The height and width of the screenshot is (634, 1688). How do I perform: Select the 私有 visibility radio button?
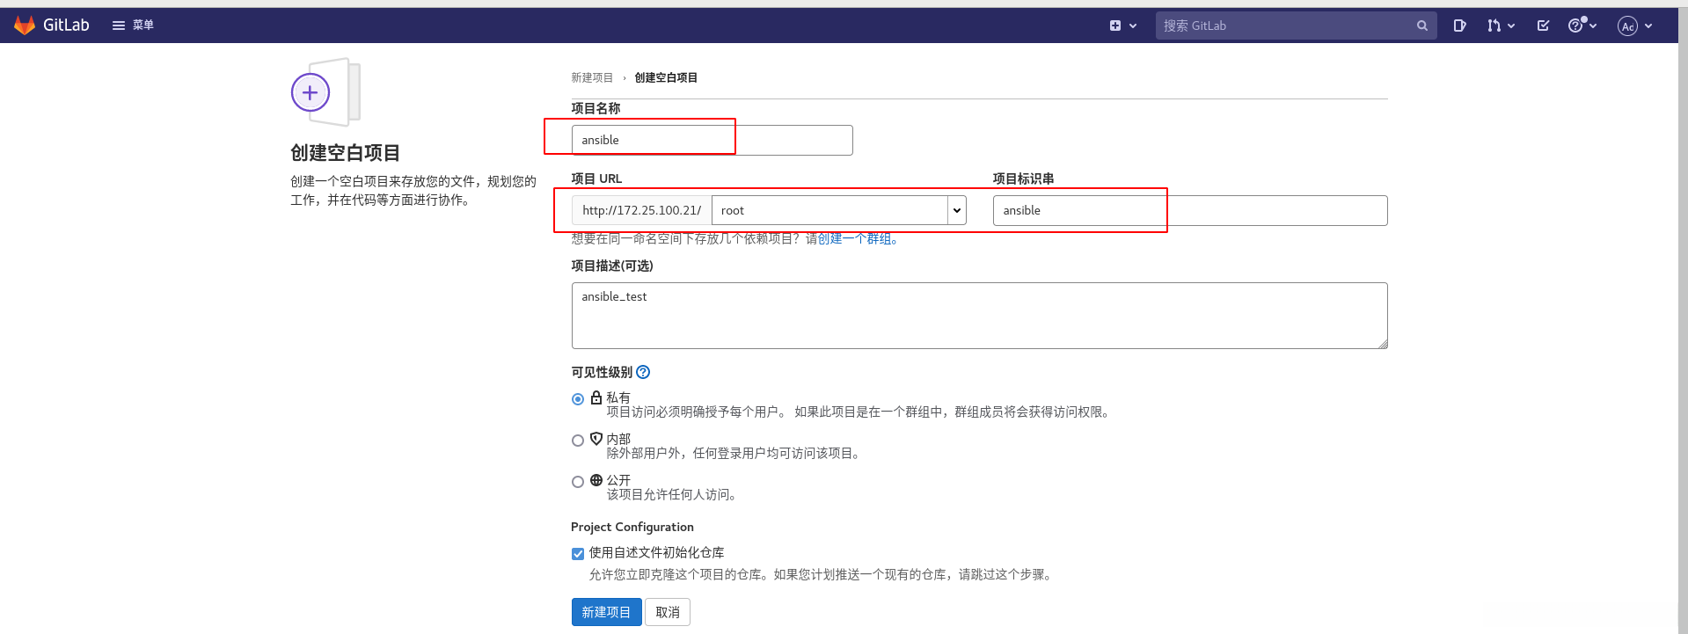pyautogui.click(x=578, y=399)
